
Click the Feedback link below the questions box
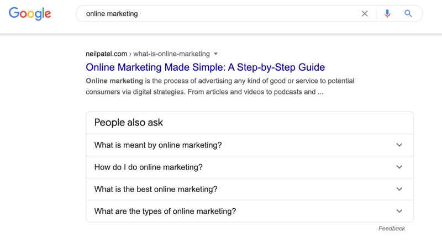(392, 228)
